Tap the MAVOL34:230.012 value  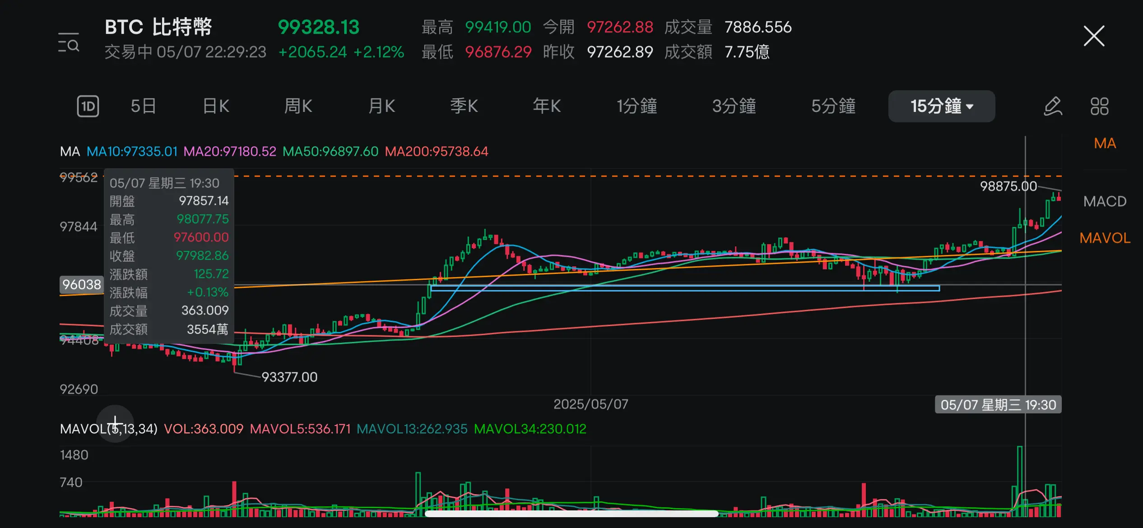(530, 429)
